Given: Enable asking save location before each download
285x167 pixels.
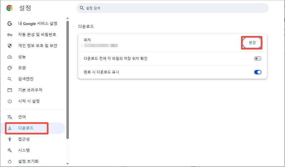Looking at the screenshot, I should click(257, 59).
